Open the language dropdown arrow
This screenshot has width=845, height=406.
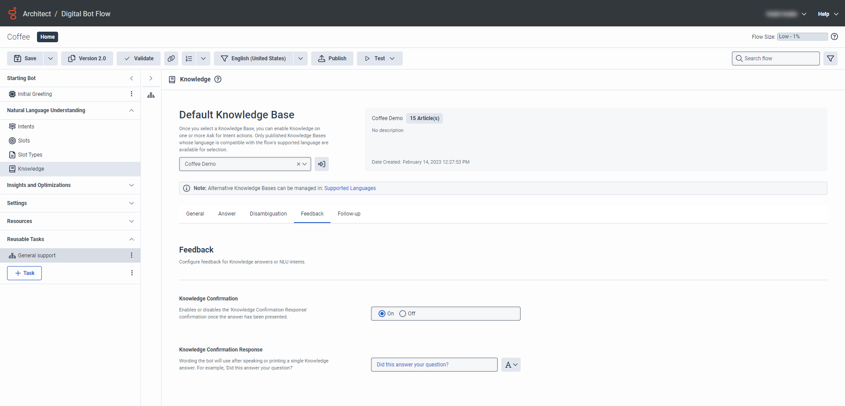[x=300, y=59]
